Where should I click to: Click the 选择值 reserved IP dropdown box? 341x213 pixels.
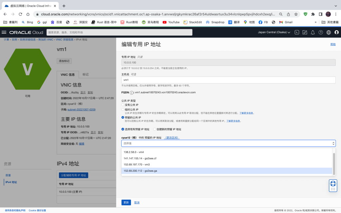pos(228,143)
